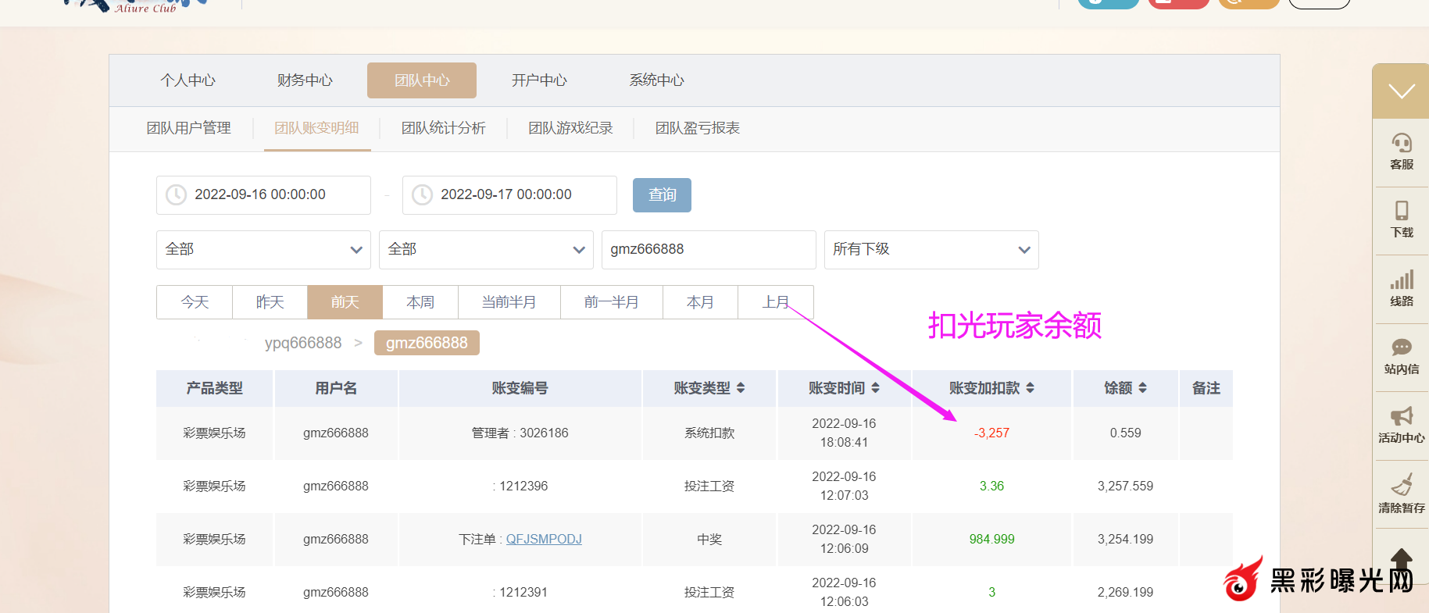This screenshot has width=1429, height=613.
Task: Click the end date clock icon
Action: tap(422, 194)
